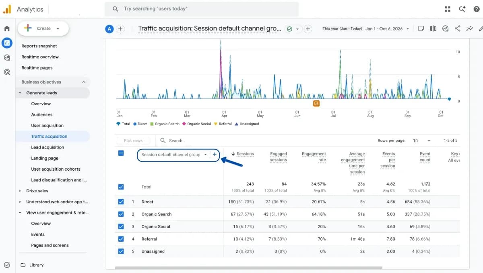Sort by Engaged sessions column header
Viewport: 483px width, 273px height.
(278, 157)
